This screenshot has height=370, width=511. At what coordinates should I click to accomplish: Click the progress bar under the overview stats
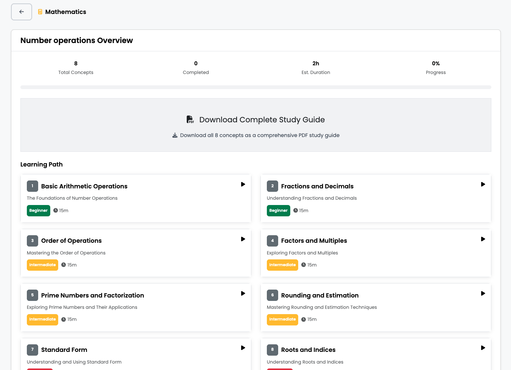256,87
